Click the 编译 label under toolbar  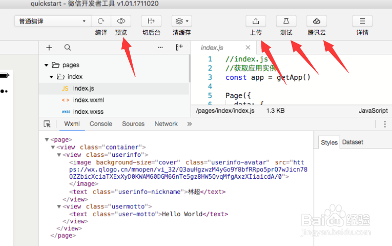tap(101, 33)
